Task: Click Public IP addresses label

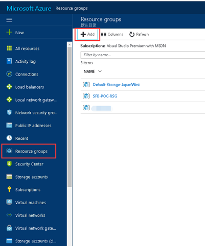Action: click(33, 126)
